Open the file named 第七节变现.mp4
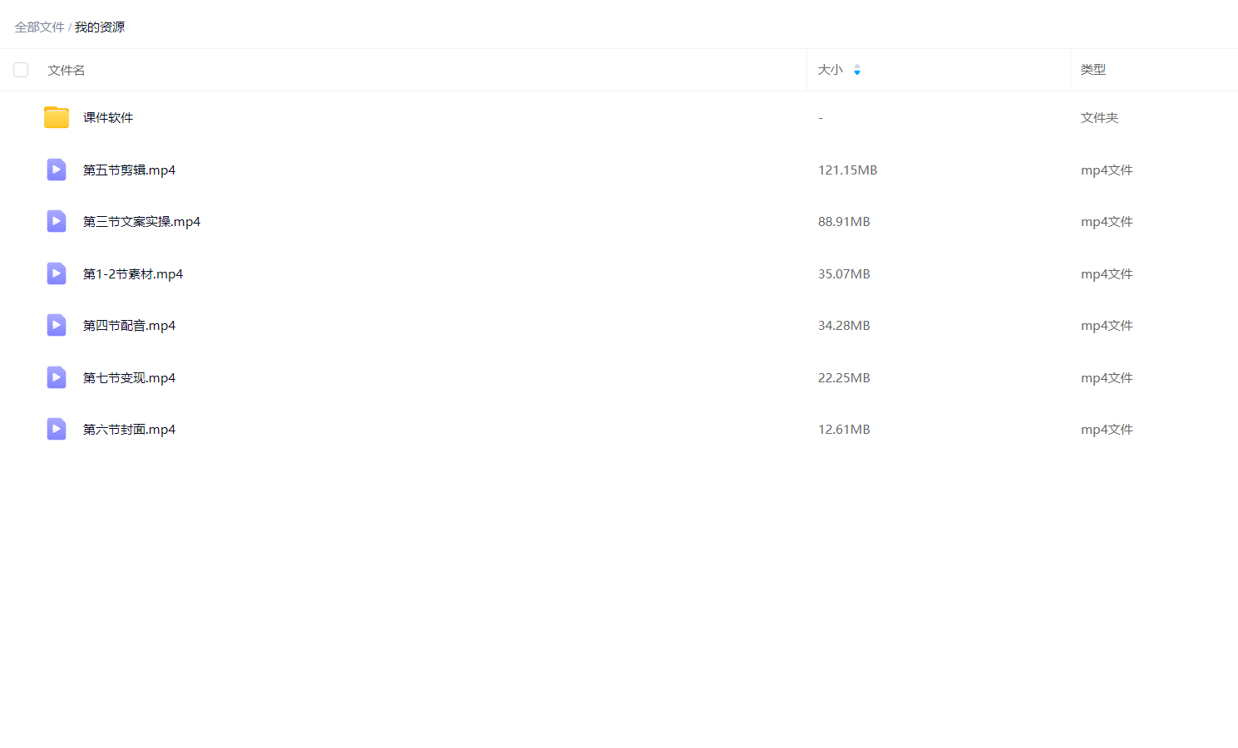This screenshot has width=1238, height=748. click(129, 378)
